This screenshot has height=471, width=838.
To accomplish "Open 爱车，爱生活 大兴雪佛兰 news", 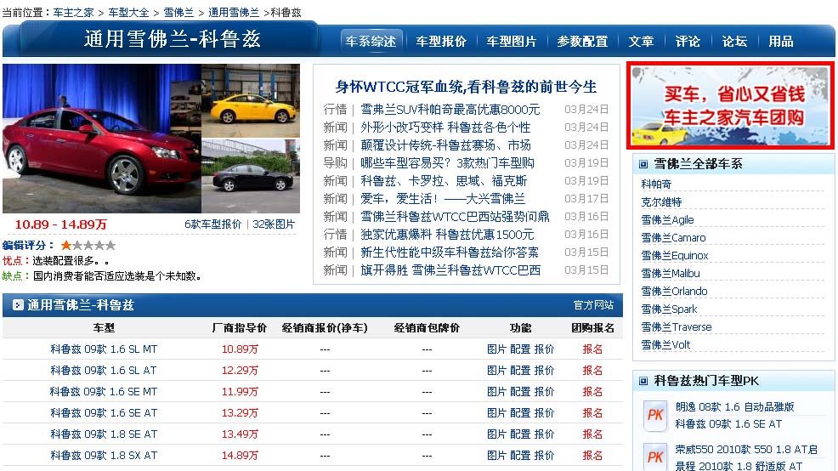I will coord(443,198).
